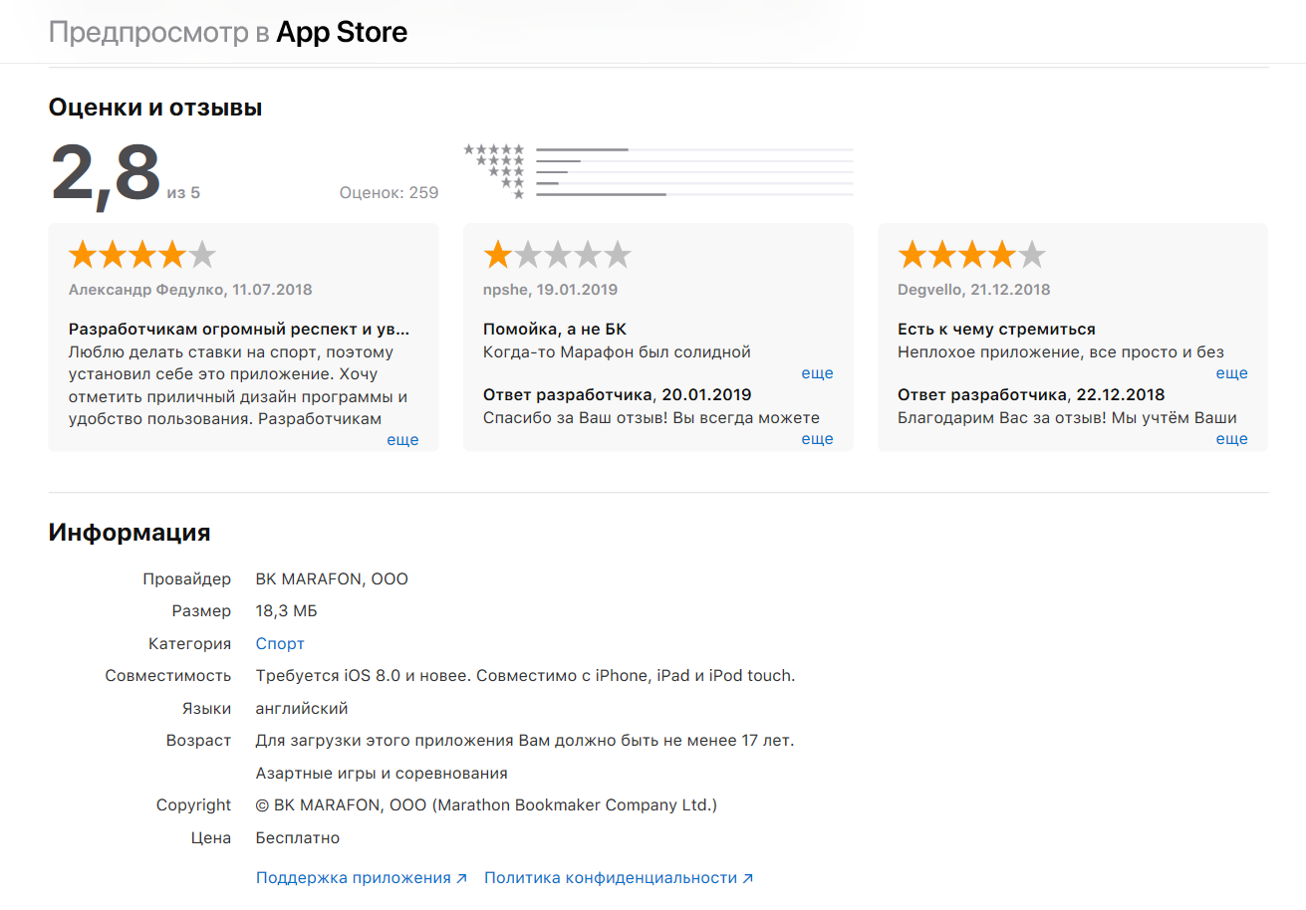
Task: Expand the developer response dated 20.01.2019
Action: (817, 439)
